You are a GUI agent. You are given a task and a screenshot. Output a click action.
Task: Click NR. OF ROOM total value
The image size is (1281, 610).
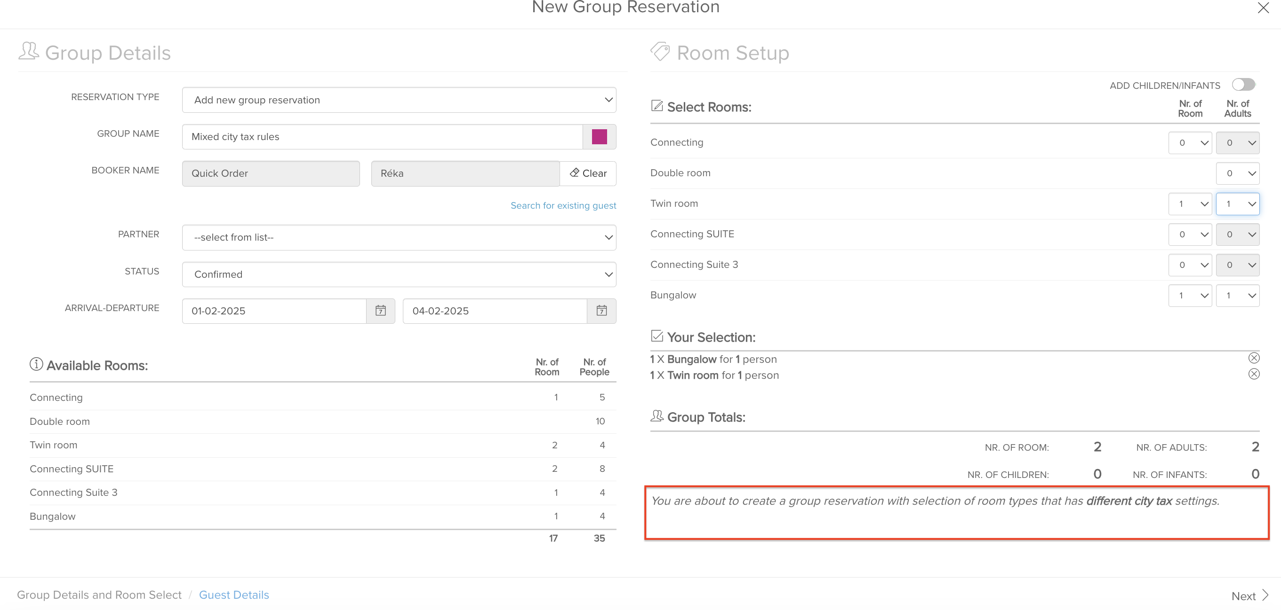click(1097, 446)
